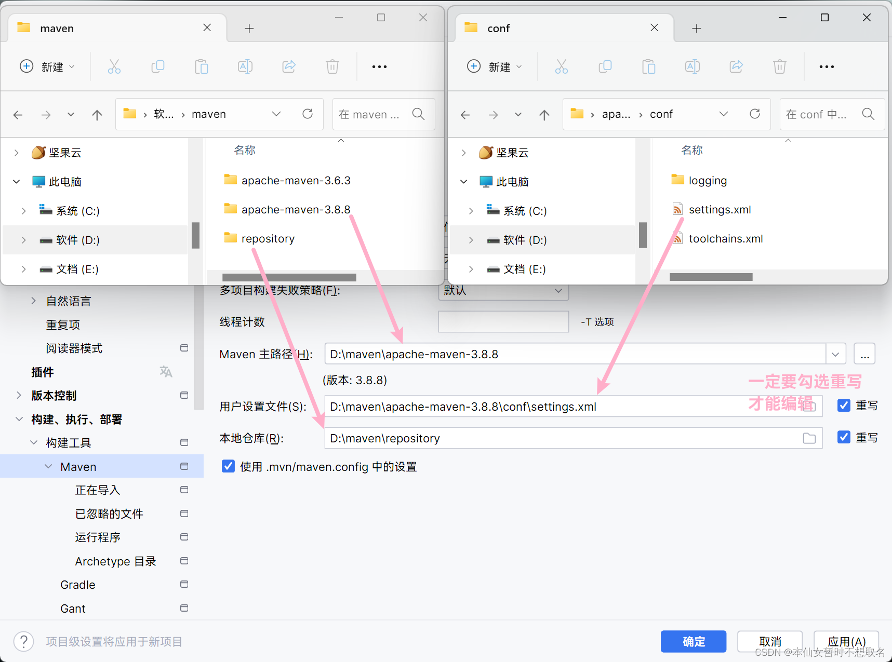
Task: Click search magnifier in conf window
Action: coord(868,114)
